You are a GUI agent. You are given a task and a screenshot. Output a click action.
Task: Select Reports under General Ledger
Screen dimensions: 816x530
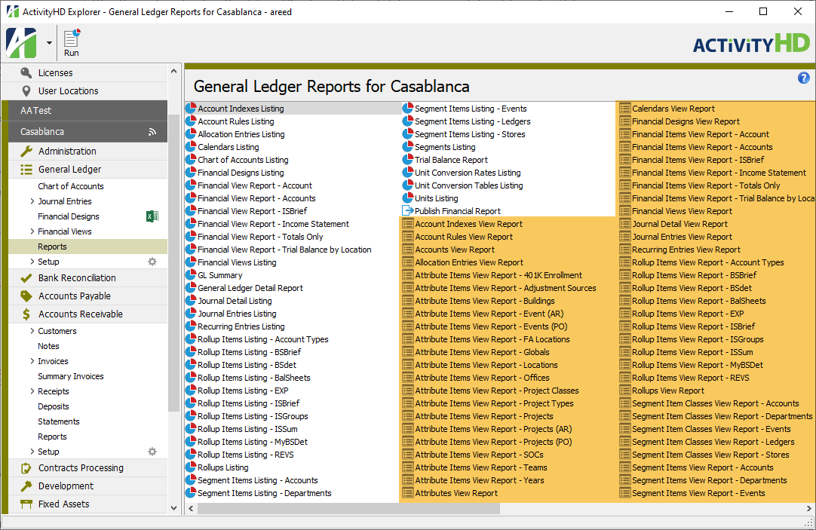(88, 247)
